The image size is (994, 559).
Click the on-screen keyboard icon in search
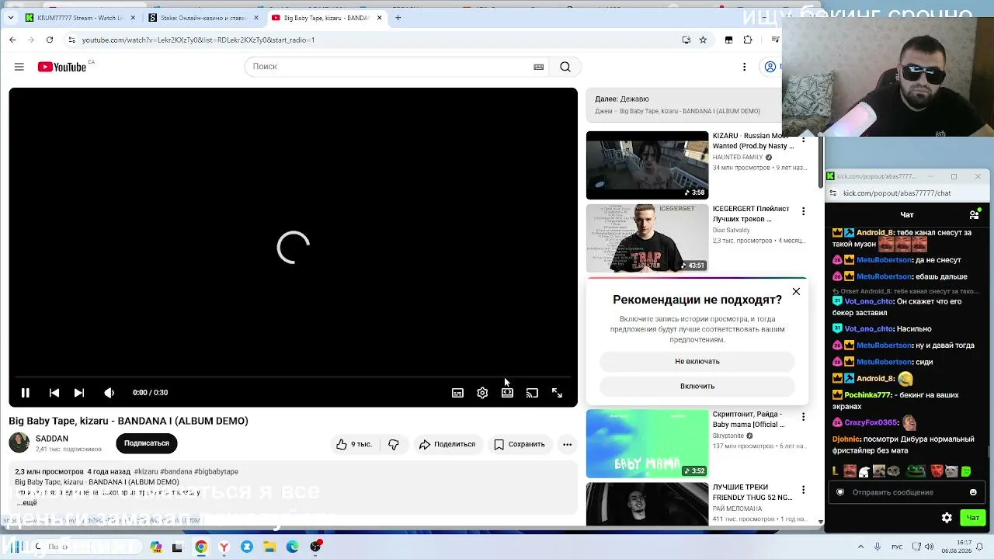coord(538,67)
